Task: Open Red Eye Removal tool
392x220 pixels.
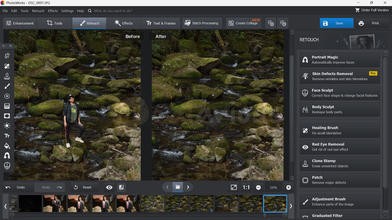Action: (x=340, y=146)
